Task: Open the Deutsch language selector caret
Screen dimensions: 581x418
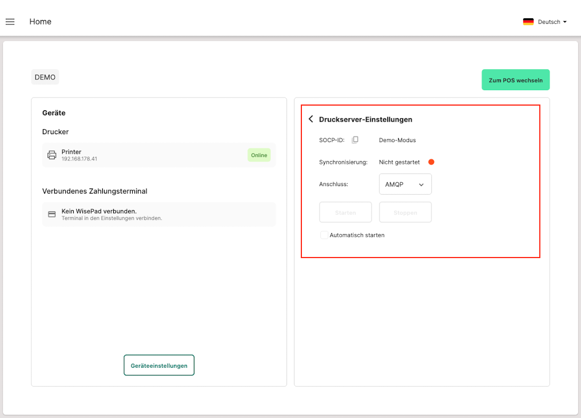Action: point(565,22)
